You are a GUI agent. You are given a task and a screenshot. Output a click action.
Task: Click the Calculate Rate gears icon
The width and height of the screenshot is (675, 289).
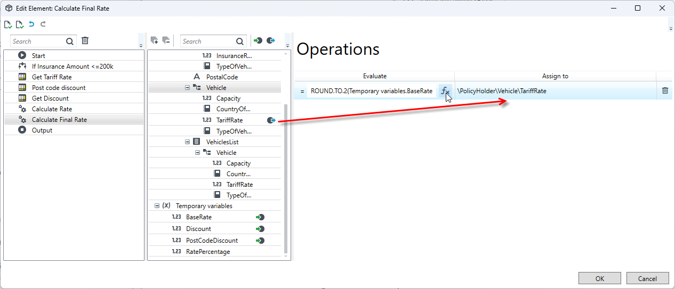click(x=22, y=109)
